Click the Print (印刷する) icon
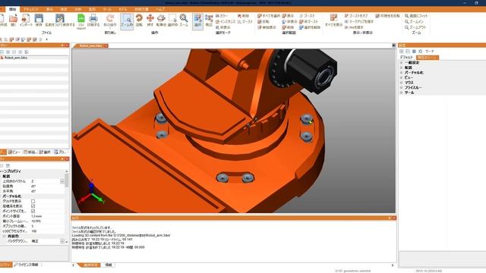This screenshot has height=273, width=486. tap(93, 18)
